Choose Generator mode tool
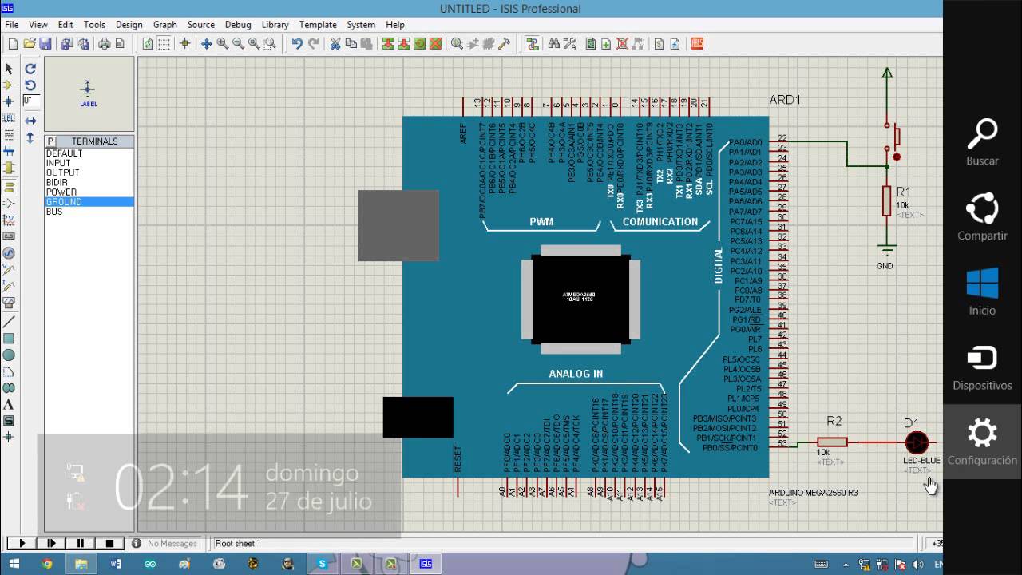The width and height of the screenshot is (1022, 575). click(x=9, y=252)
